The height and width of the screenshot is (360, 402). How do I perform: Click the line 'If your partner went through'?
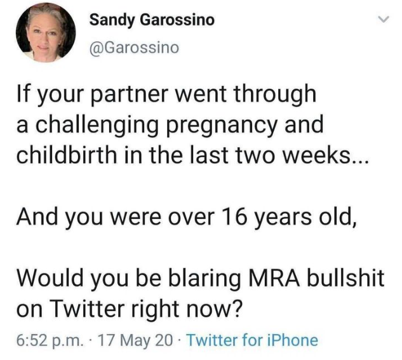pyautogui.click(x=165, y=95)
